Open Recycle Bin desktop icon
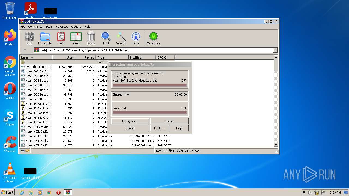This screenshot has height=196, width=349. tap(10, 11)
